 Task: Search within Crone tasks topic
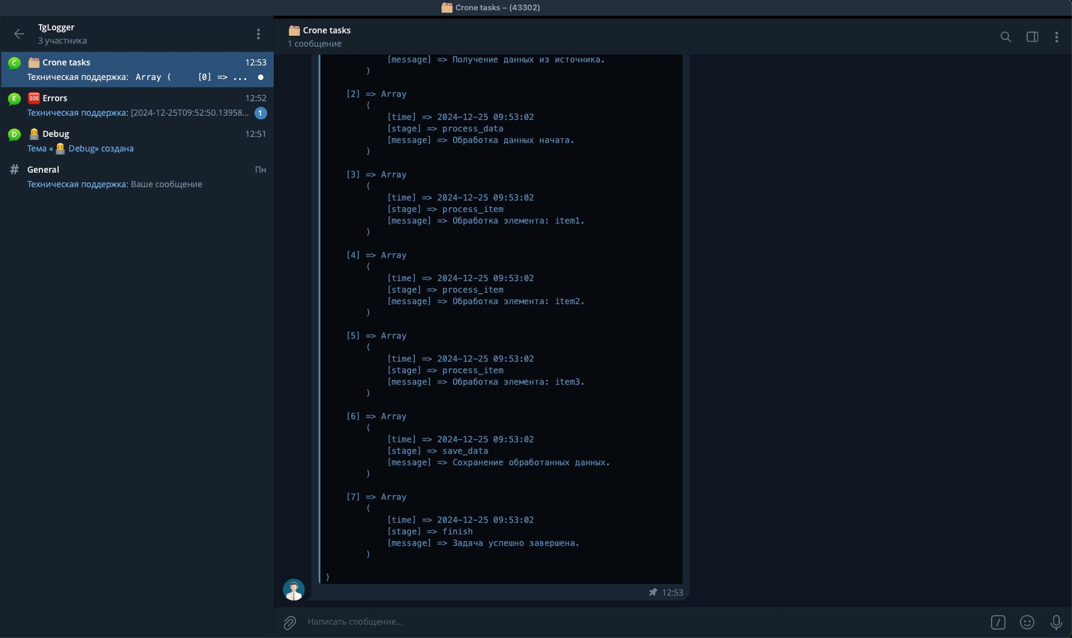1005,37
